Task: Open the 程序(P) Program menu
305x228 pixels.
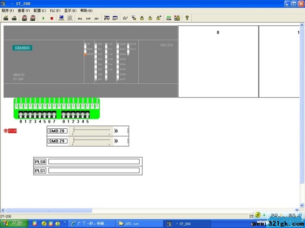Action: pyautogui.click(x=8, y=11)
